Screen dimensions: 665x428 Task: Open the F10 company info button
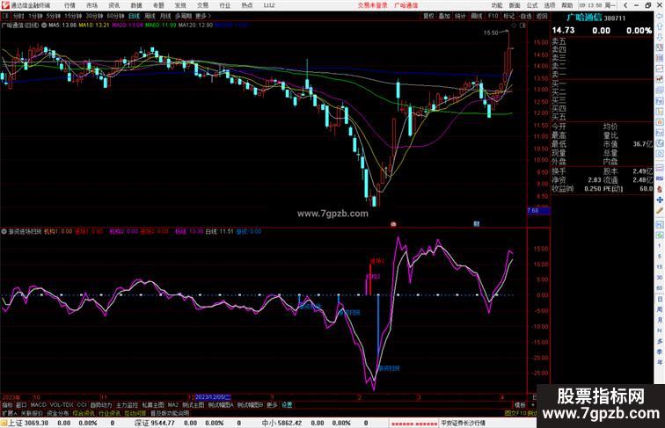[493, 16]
